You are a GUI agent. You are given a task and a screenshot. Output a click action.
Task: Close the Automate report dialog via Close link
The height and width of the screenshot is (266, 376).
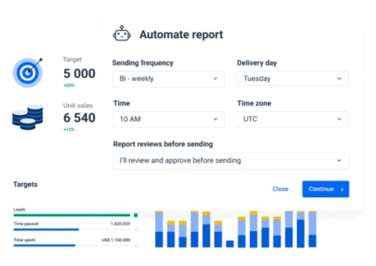(x=280, y=189)
